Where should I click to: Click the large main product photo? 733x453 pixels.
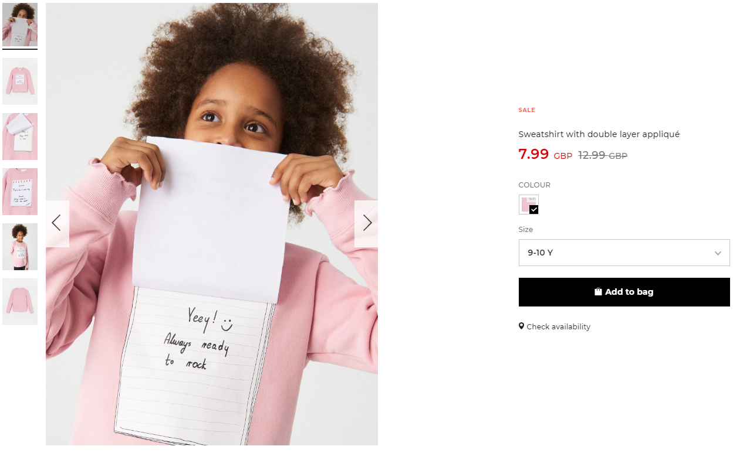[x=212, y=224]
